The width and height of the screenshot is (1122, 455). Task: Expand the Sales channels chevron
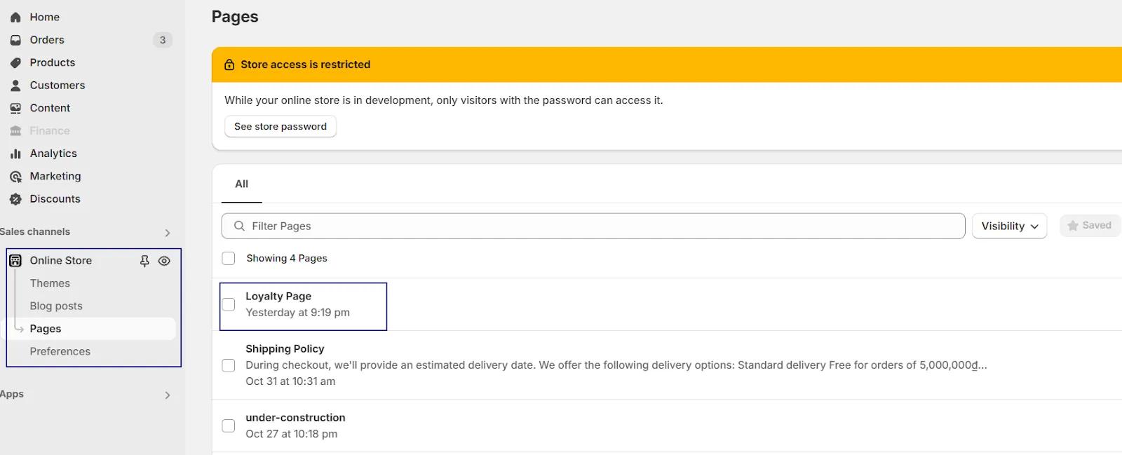pyautogui.click(x=168, y=233)
